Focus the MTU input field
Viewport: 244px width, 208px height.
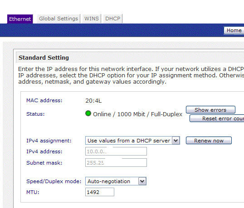[100, 192]
